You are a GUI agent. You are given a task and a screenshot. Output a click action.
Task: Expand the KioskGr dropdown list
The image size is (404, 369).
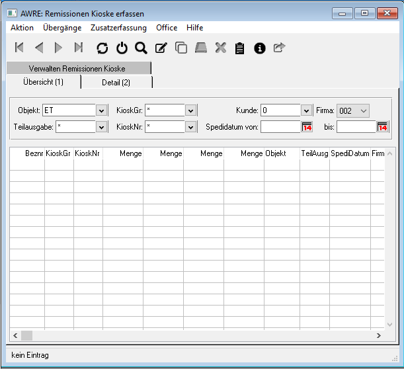(191, 110)
